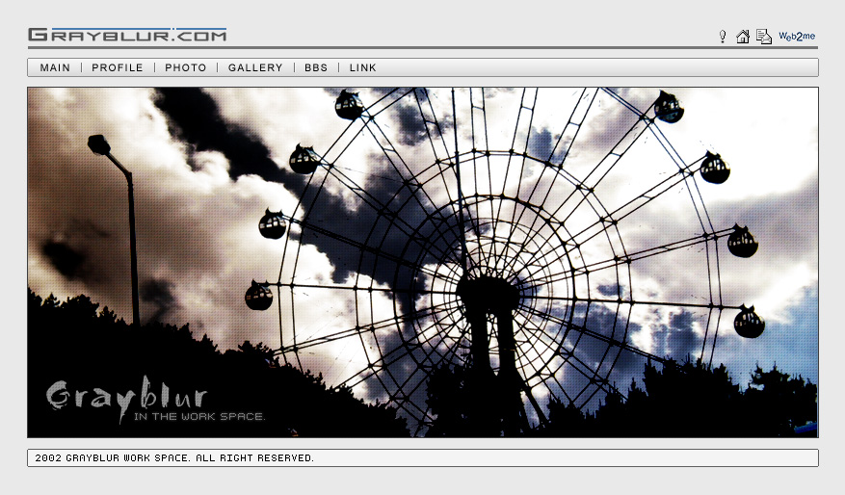Viewport: 845px width, 495px height.
Task: Visit the Web2me link
Action: [797, 37]
